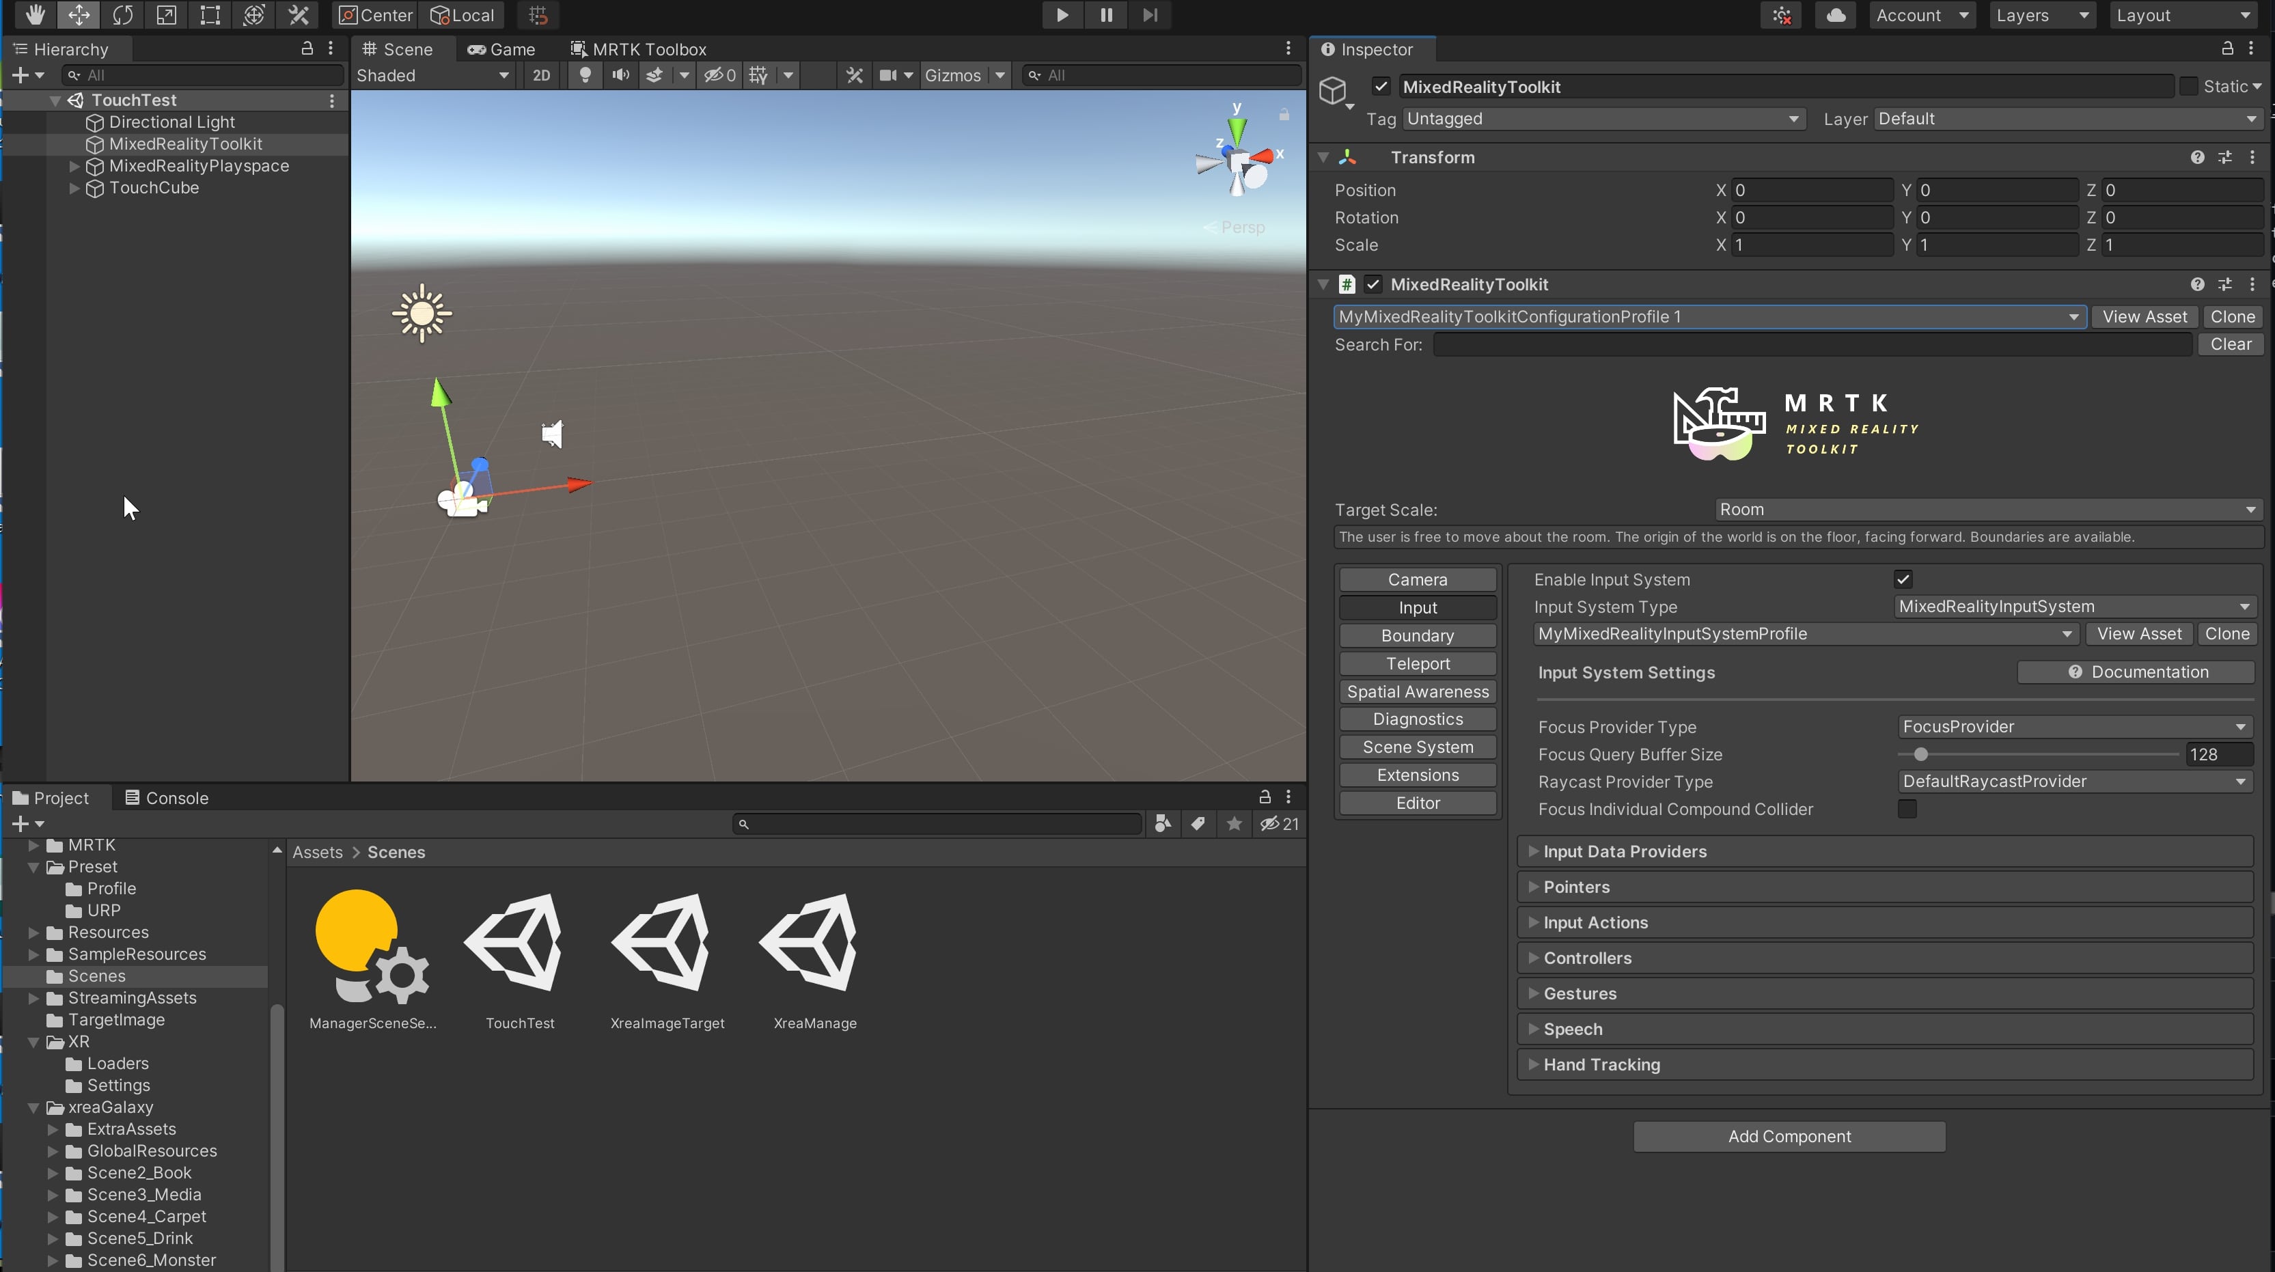This screenshot has height=1272, width=2275.
Task: Select the Rect select tool icon
Action: pyautogui.click(x=209, y=14)
